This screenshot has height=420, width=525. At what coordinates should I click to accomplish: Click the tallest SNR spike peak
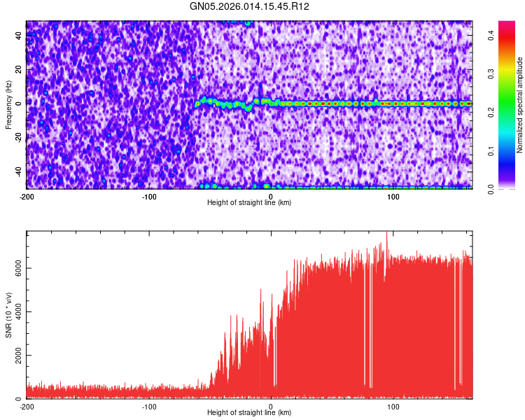coord(386,234)
